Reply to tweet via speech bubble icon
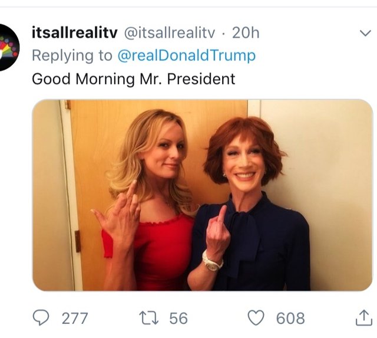 tap(41, 318)
